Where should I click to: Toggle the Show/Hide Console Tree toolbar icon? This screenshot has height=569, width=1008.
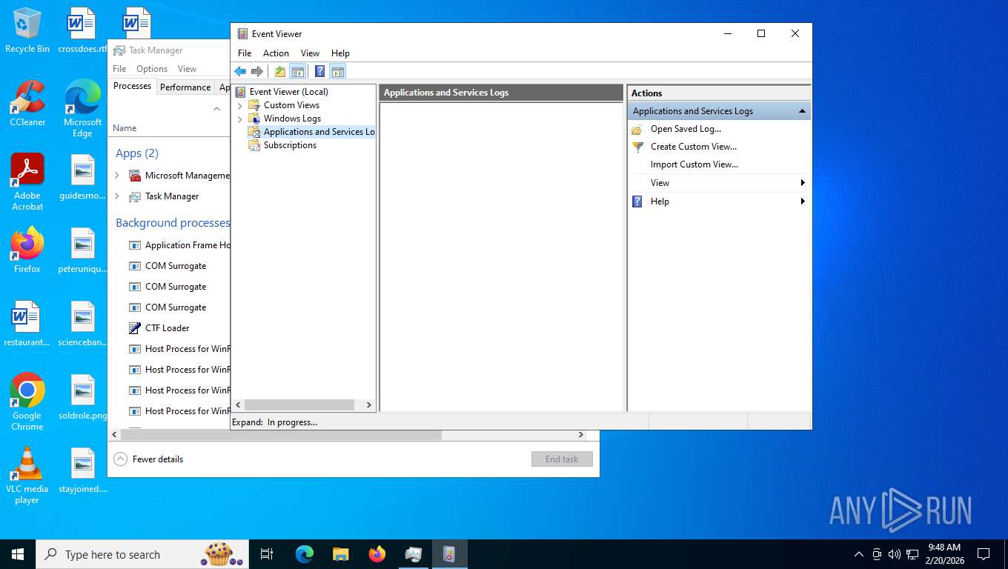(297, 71)
